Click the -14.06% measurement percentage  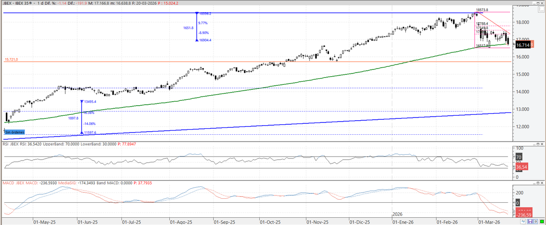pyautogui.click(x=90, y=123)
